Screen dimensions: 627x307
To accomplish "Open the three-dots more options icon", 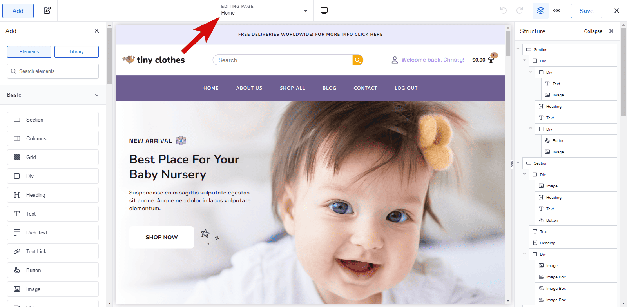I will point(557,11).
